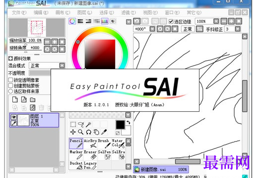Image resolution: width=259 pixels, height=178 pixels.
Task: Toggle the color wheel panel
Action: click(72, 21)
